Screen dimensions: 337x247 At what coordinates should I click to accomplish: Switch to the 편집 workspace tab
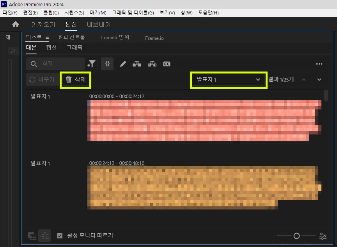(x=71, y=24)
